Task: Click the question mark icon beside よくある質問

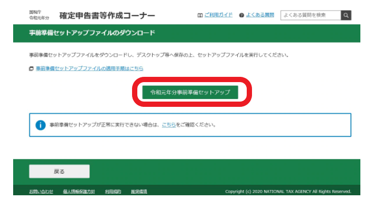Action: 241,15
